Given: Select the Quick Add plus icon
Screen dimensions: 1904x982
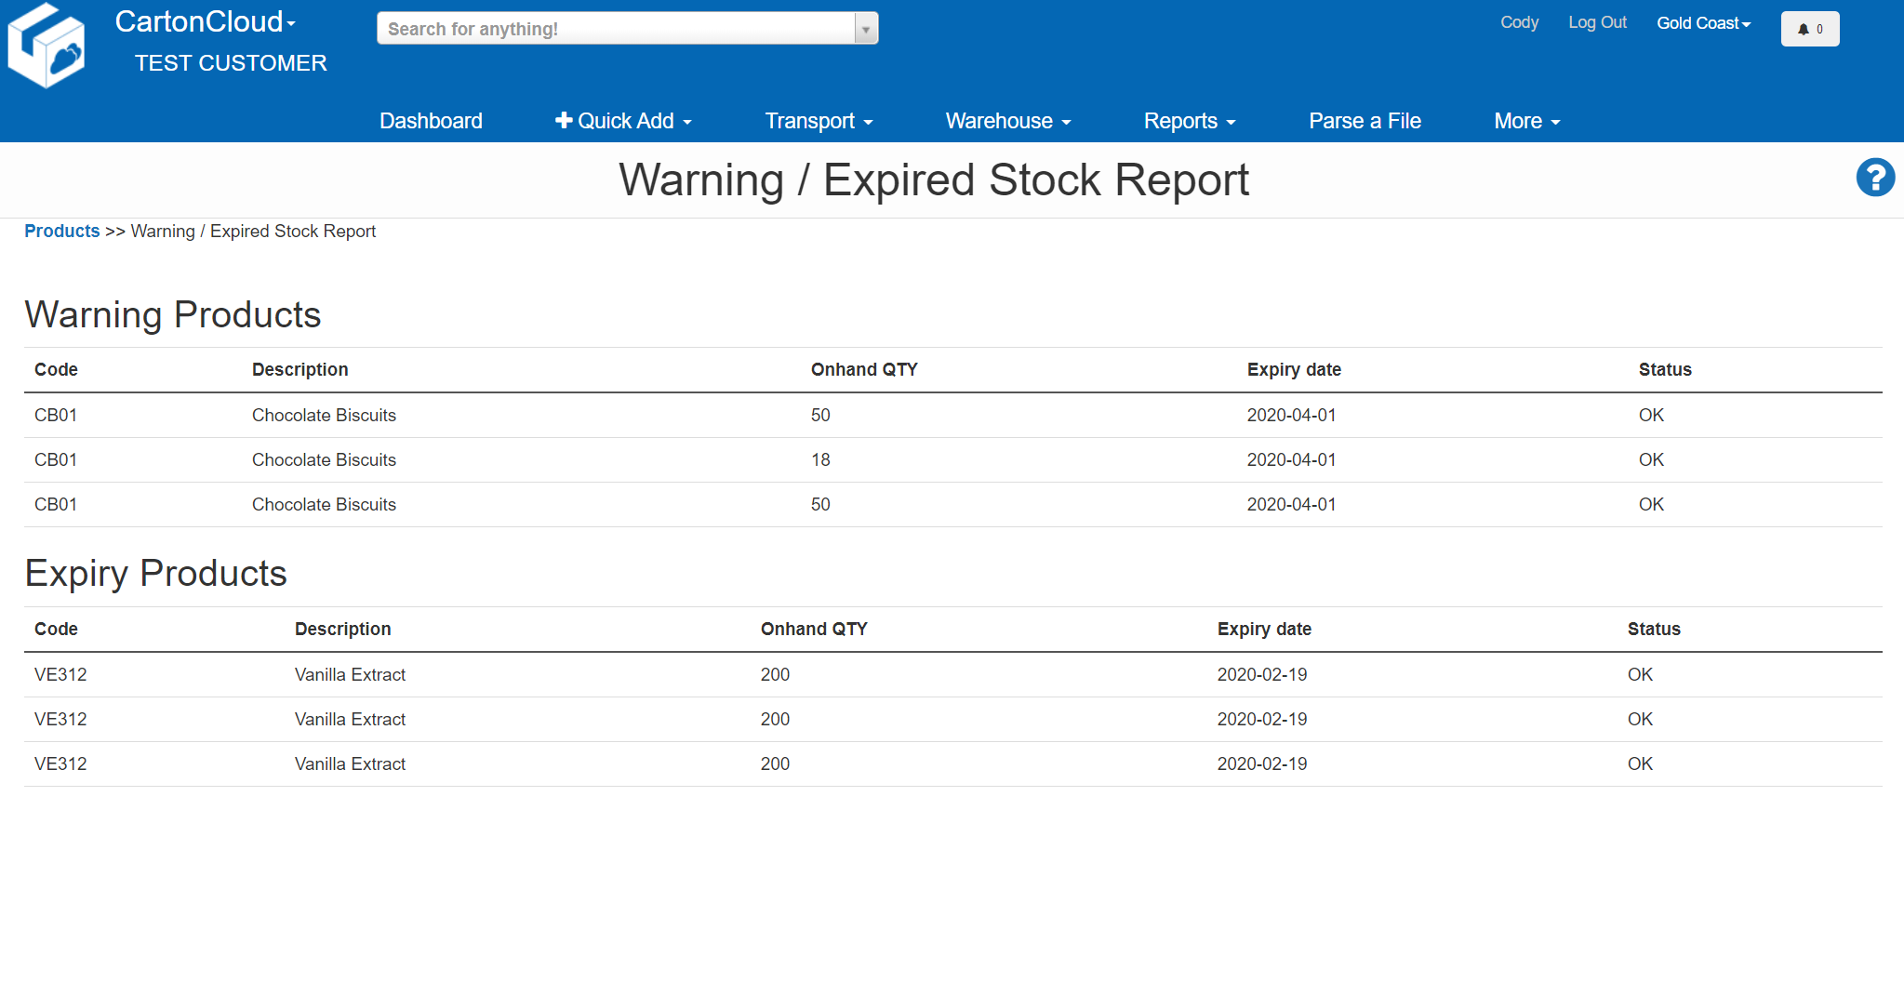Looking at the screenshot, I should click(564, 120).
